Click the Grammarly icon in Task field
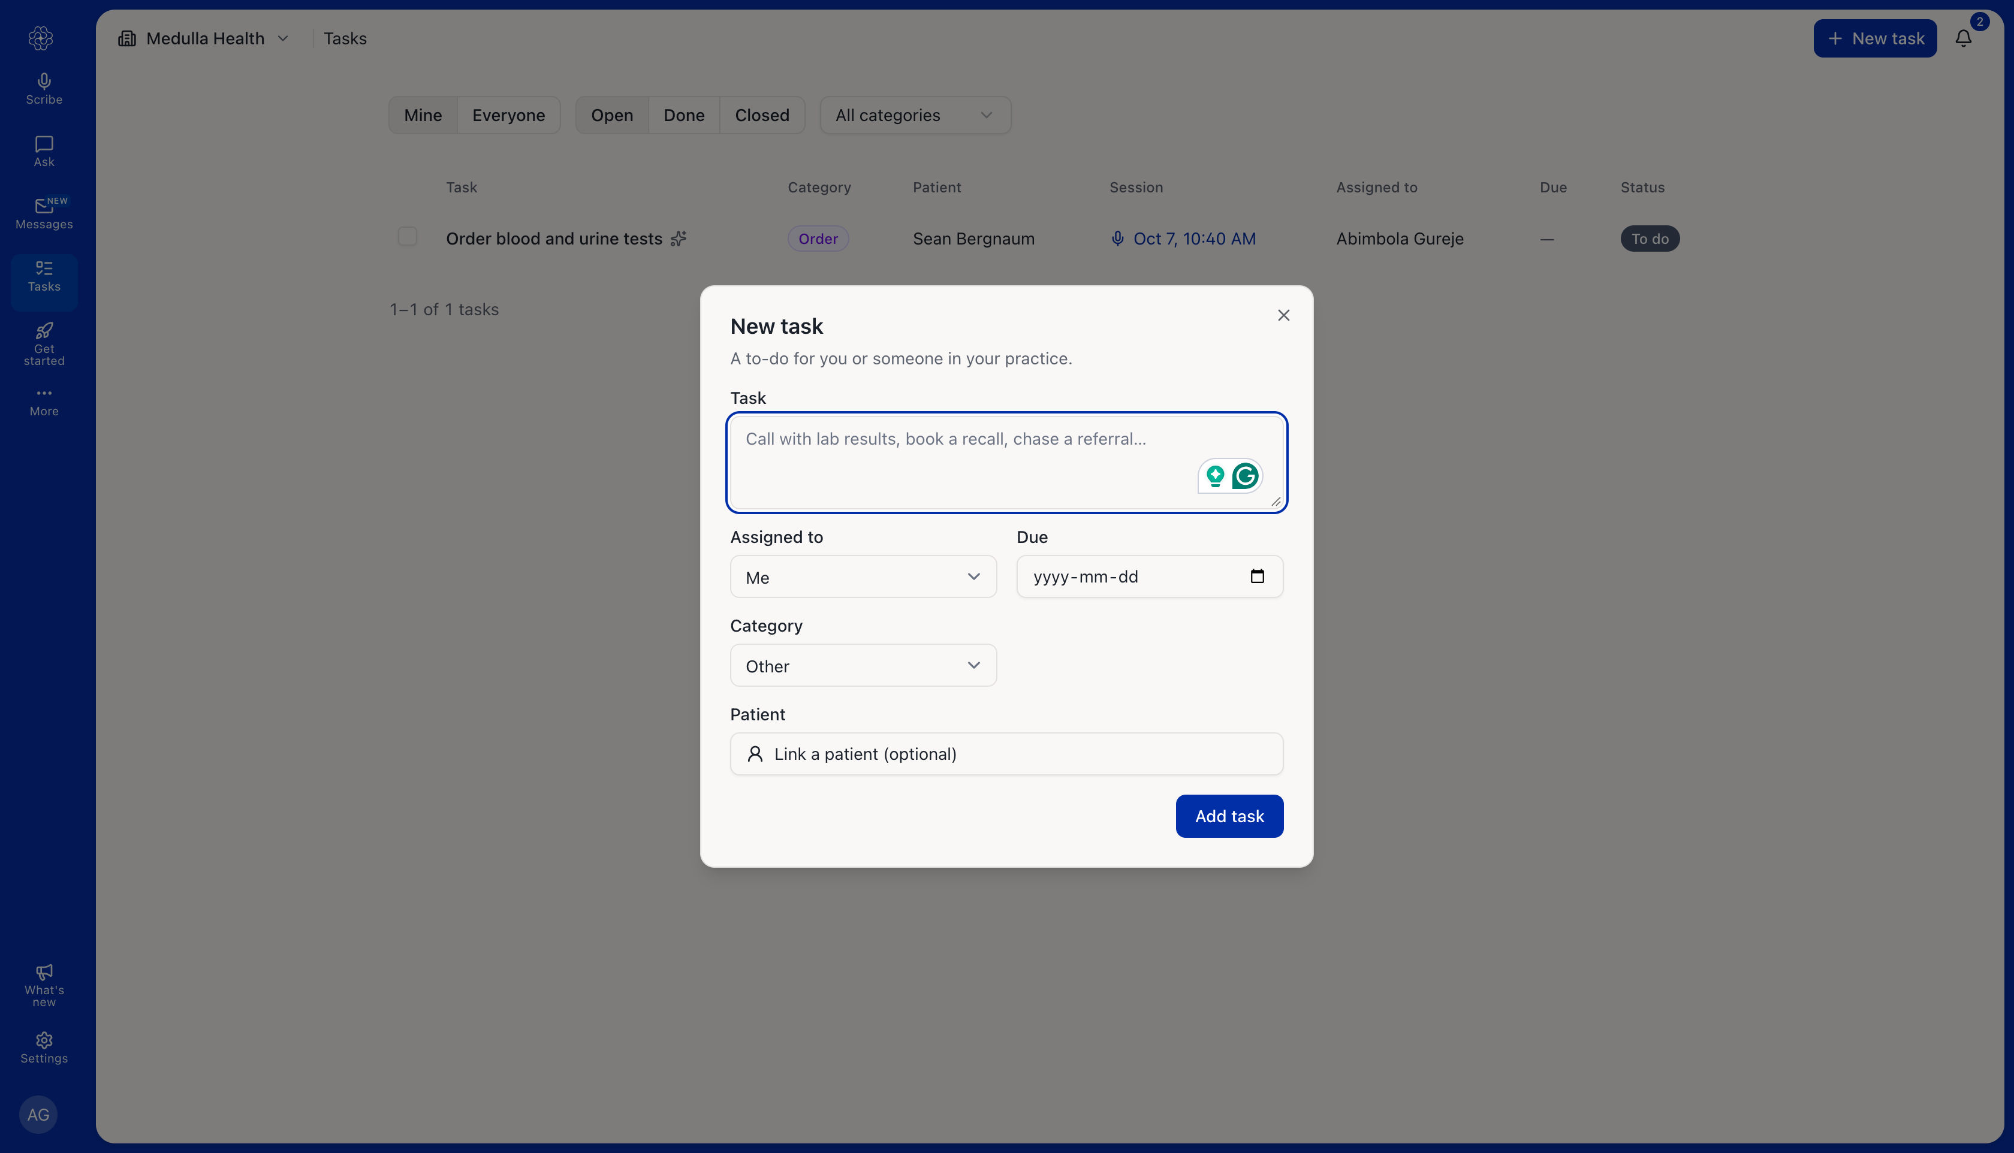This screenshot has height=1153, width=2014. pyautogui.click(x=1245, y=476)
